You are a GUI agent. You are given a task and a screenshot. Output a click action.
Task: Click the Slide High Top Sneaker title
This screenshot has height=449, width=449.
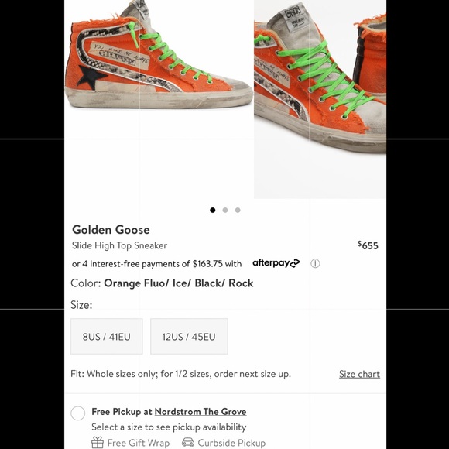[x=119, y=245]
